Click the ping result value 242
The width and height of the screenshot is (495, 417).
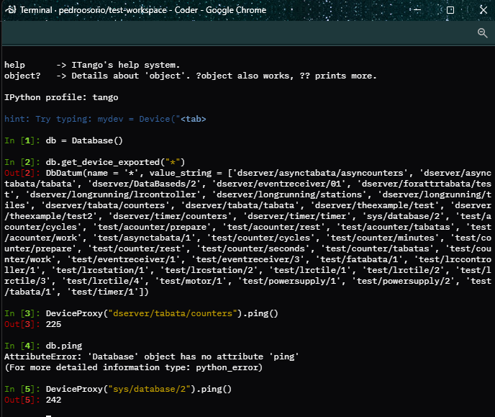tap(53, 400)
